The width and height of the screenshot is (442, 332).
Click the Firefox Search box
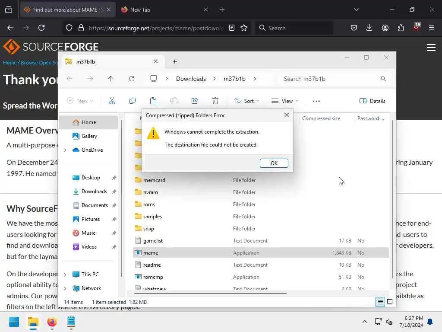(x=294, y=28)
